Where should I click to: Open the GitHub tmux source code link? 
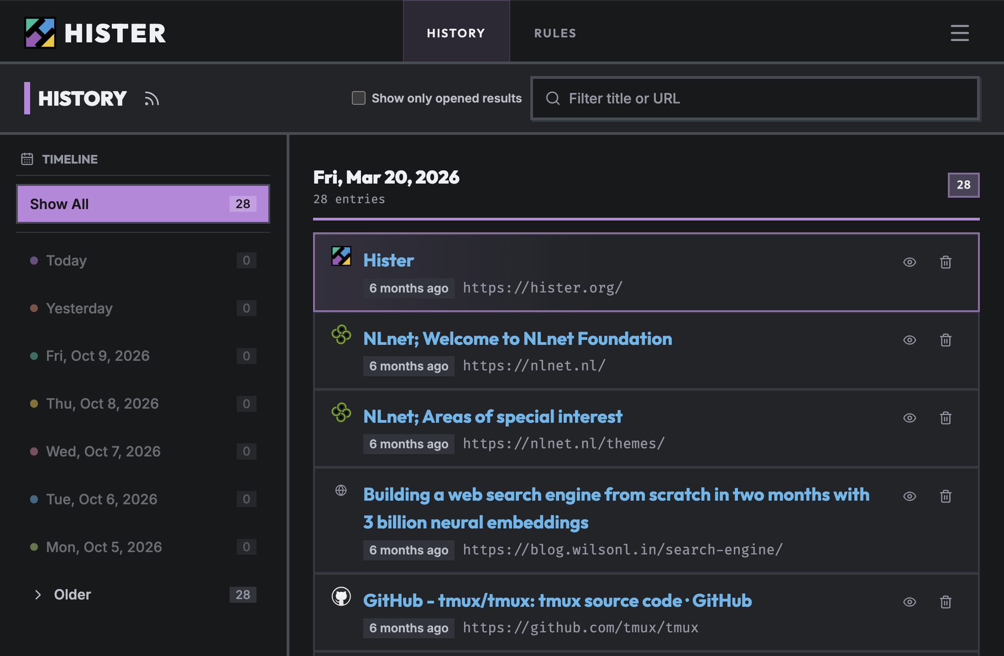pos(557,601)
